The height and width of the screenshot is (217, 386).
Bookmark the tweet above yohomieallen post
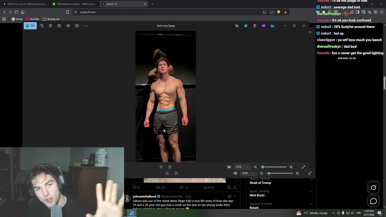[229, 187]
